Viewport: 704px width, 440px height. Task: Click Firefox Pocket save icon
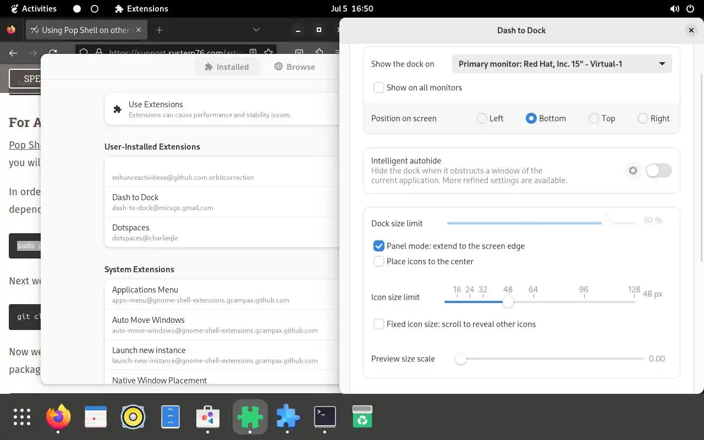click(299, 53)
